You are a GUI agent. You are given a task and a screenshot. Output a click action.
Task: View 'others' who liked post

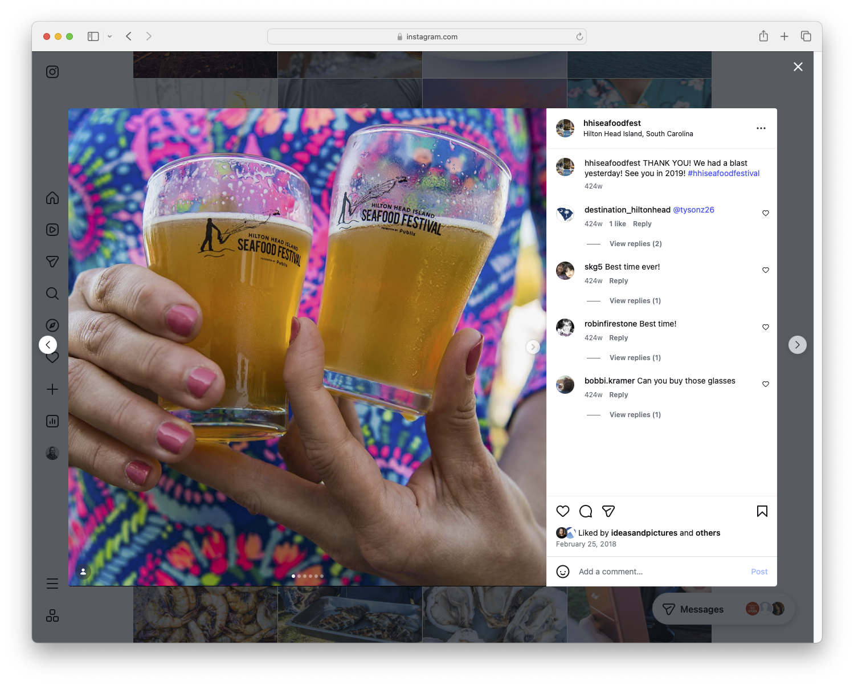tap(708, 533)
